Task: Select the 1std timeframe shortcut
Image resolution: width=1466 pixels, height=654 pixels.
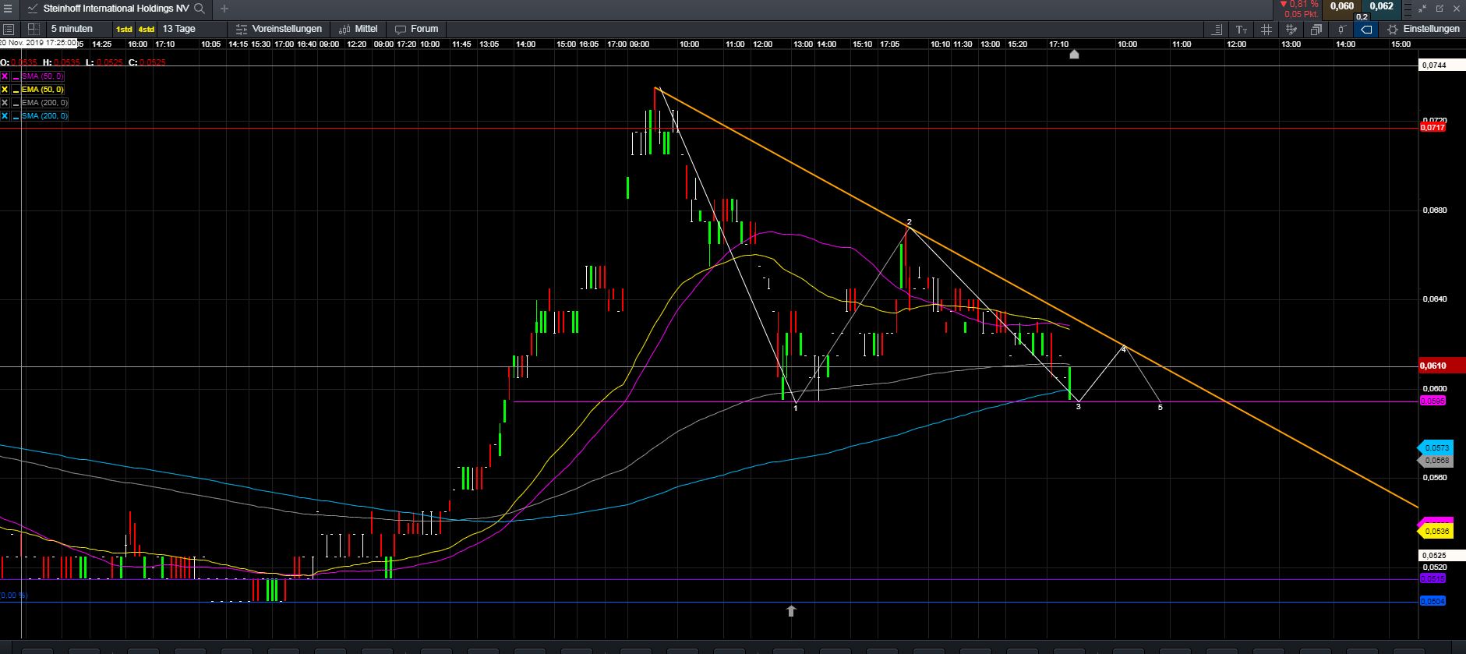Action: [x=124, y=29]
